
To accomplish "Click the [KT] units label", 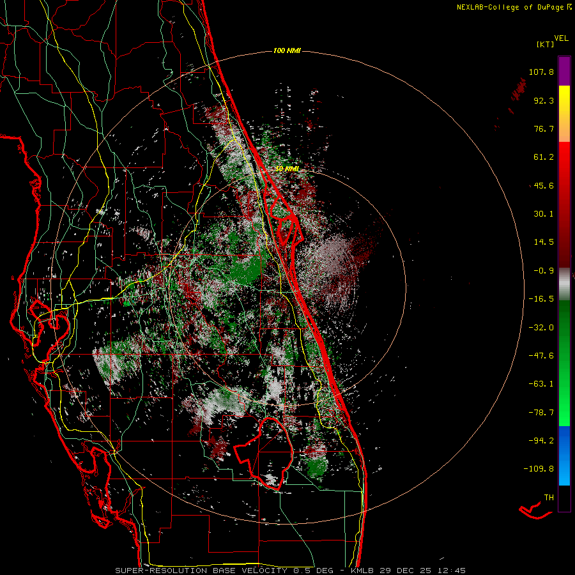I will point(546,44).
